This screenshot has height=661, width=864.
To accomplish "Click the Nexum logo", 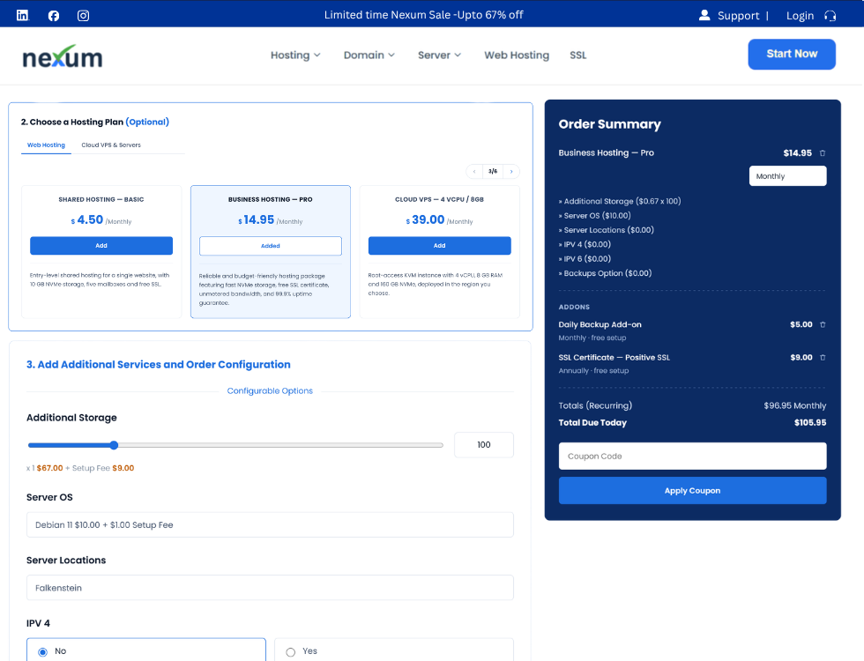I will 63,56.
